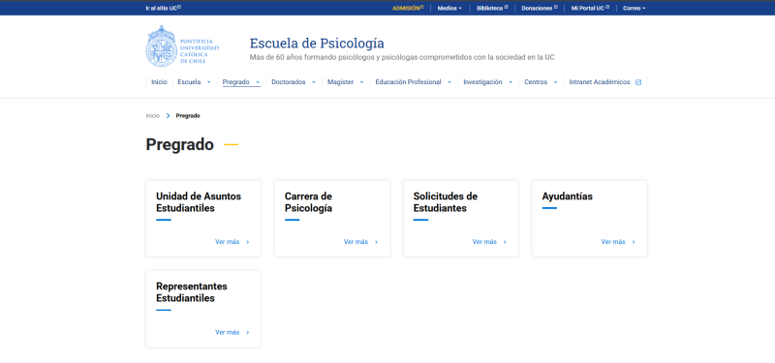Click the external-link icon next to ADMISIÓN

pyautogui.click(x=422, y=7)
